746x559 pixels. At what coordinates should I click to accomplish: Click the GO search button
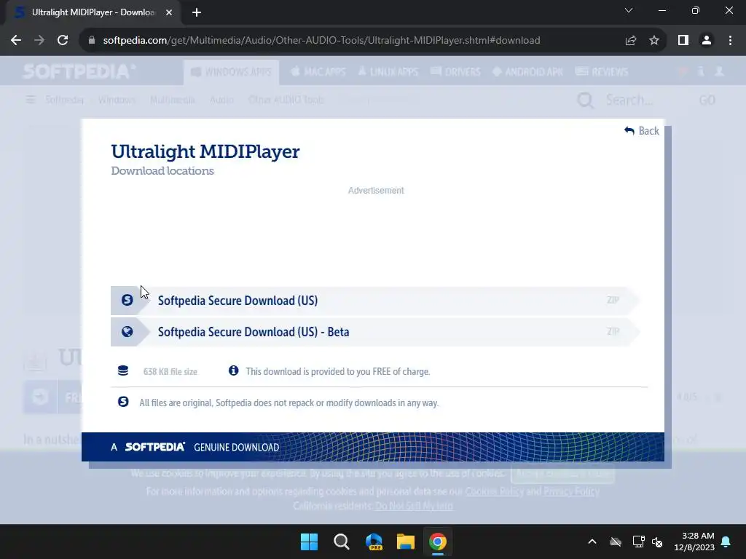[x=707, y=100]
